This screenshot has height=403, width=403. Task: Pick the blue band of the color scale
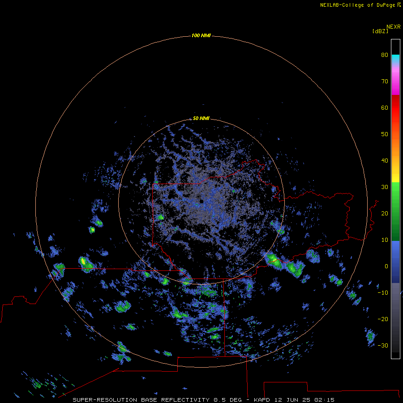[395, 262]
